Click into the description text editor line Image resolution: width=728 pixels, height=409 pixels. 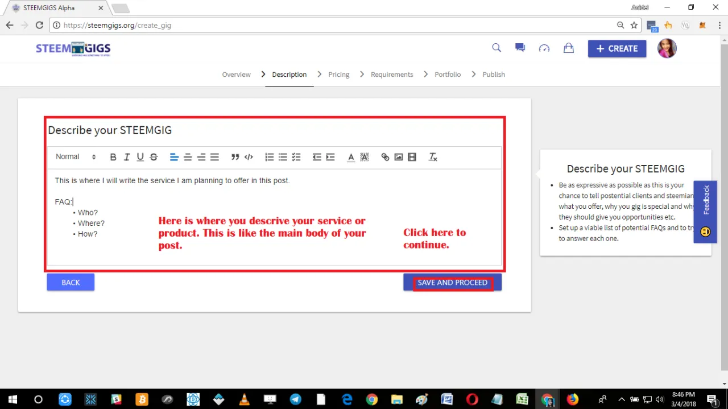click(x=172, y=180)
